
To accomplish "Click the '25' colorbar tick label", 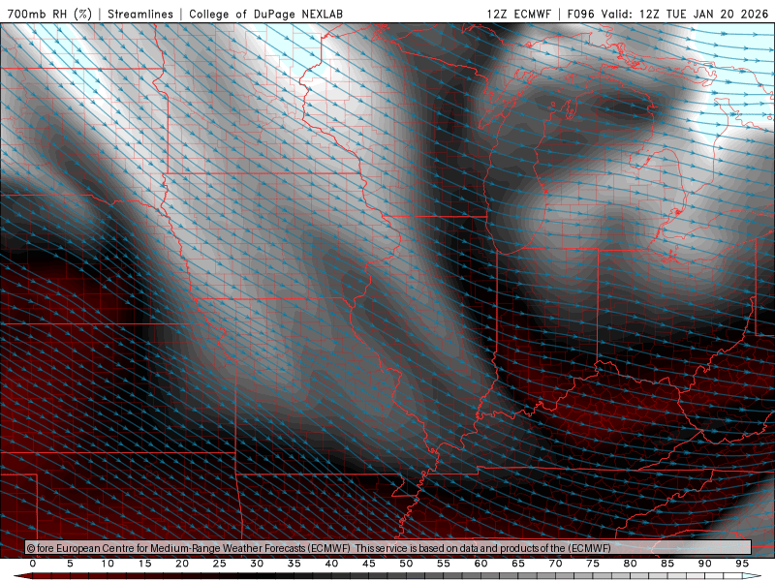I will pos(220,564).
